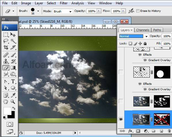This screenshot has width=172, height=137.
Task: Select the Hand tool
Action: [6, 102]
